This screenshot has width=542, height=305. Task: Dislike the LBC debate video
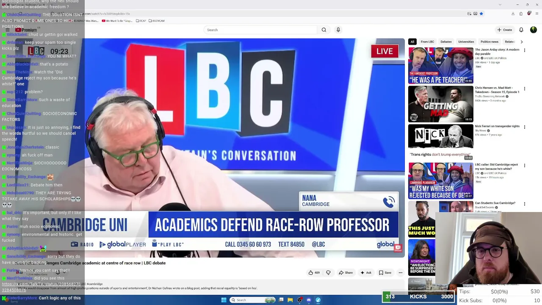(328, 273)
